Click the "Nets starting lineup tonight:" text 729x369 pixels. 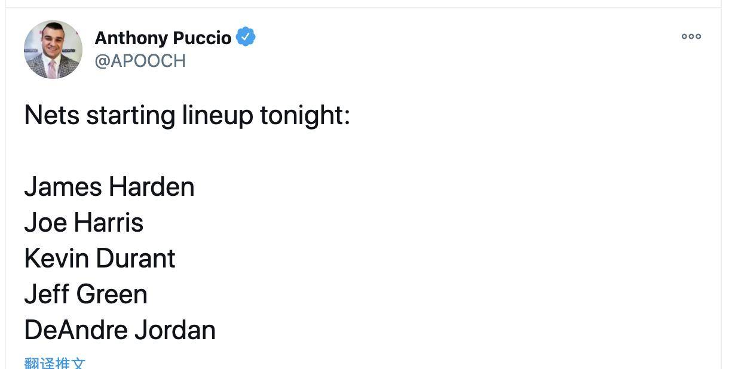(187, 115)
